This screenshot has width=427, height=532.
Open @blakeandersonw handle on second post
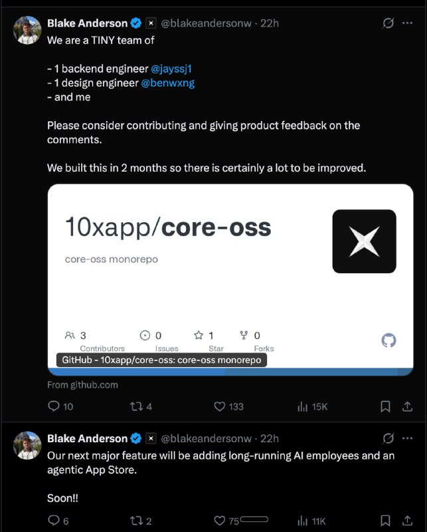[x=207, y=439]
